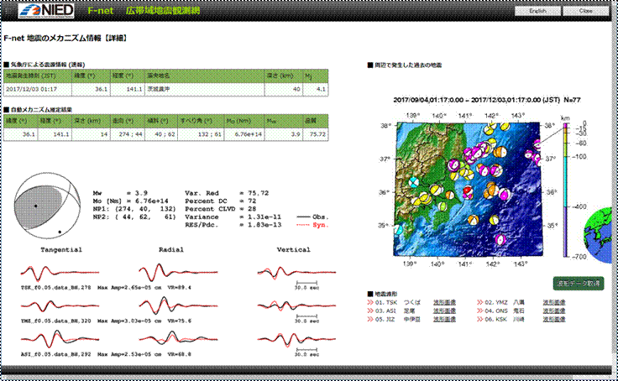Open waveform image link for 02. YMZ

[x=553, y=303]
